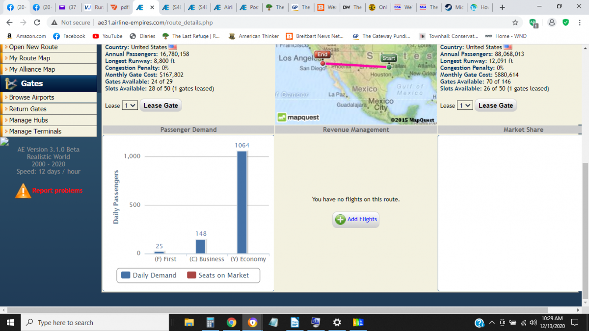Image resolution: width=589 pixels, height=331 pixels.
Task: Reload the page with the refresh icon
Action: 37,23
